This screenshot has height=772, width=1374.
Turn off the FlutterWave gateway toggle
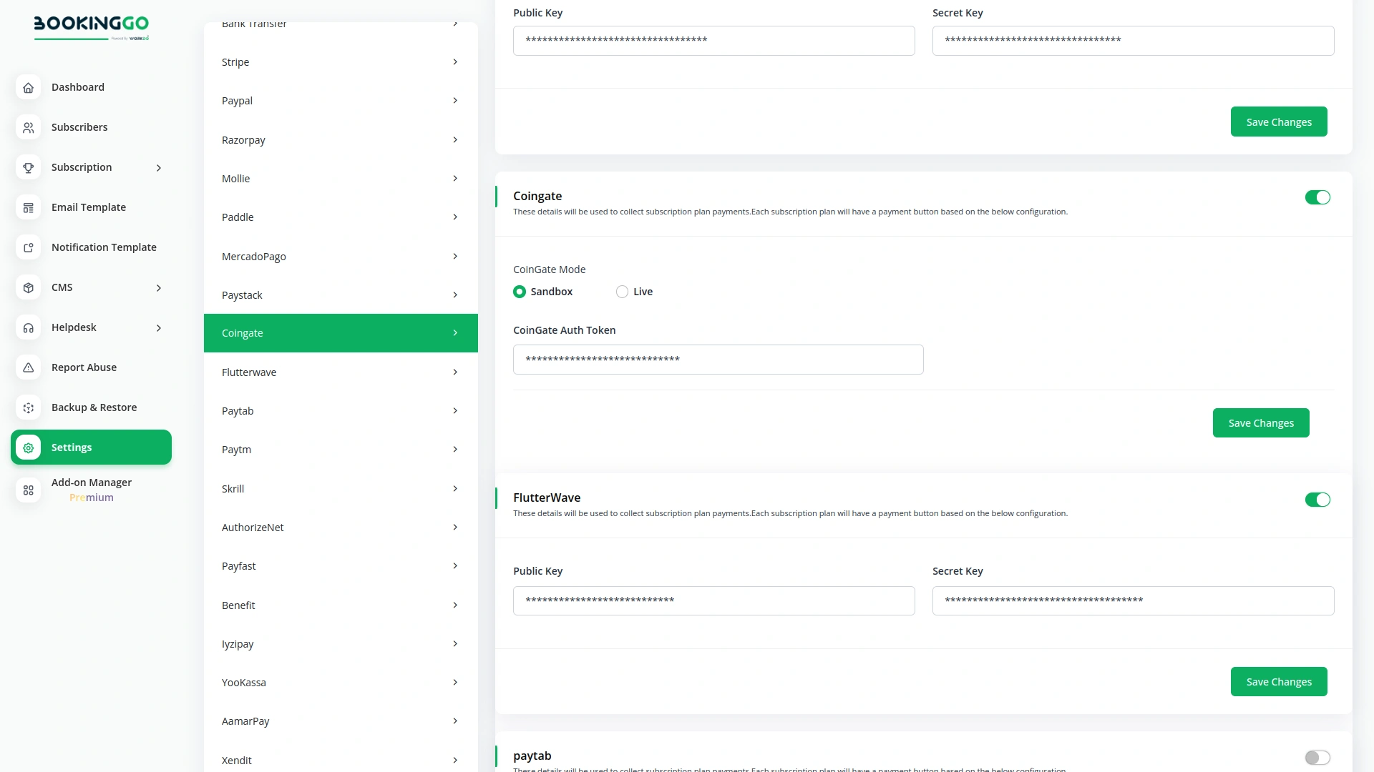coord(1317,500)
